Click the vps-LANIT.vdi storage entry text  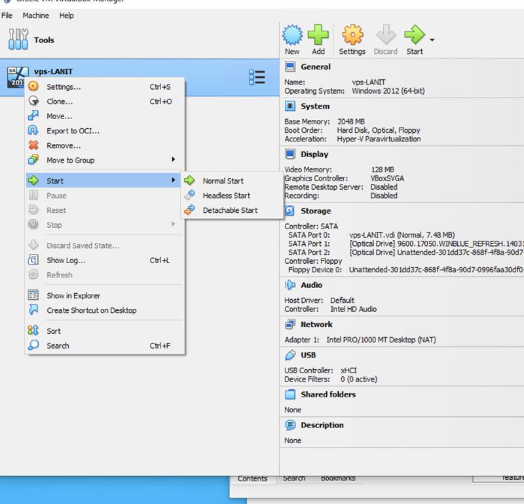click(x=402, y=235)
